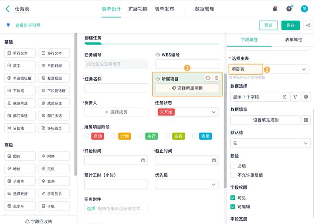314x224 pixels.
Task: Select the 监控 project stage radio
Action: click(x=168, y=136)
